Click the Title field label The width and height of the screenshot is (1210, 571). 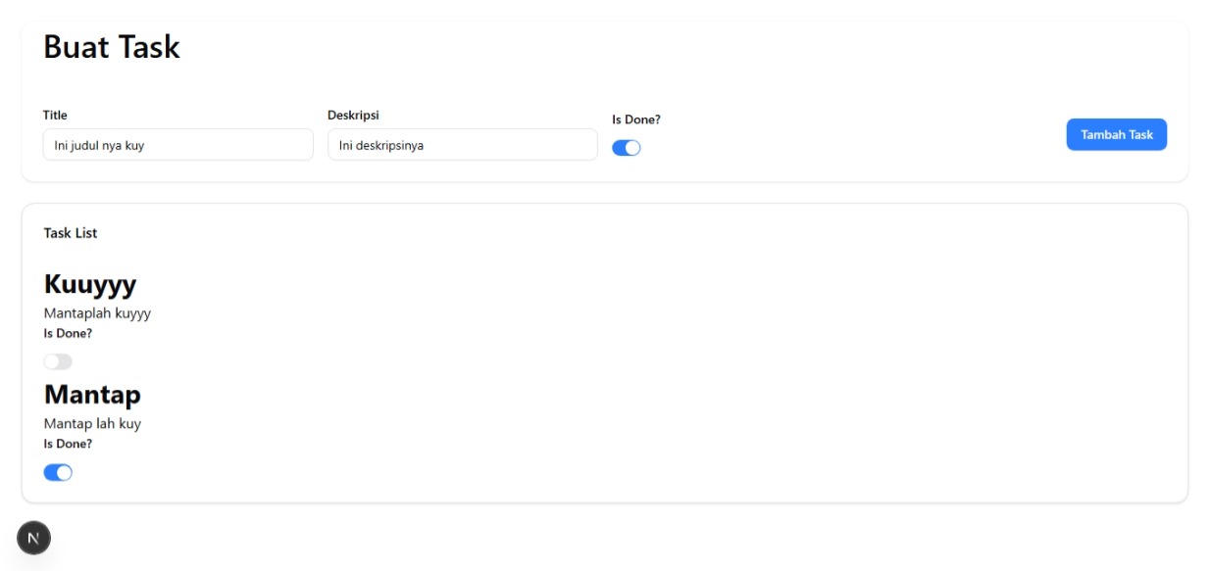pos(56,115)
